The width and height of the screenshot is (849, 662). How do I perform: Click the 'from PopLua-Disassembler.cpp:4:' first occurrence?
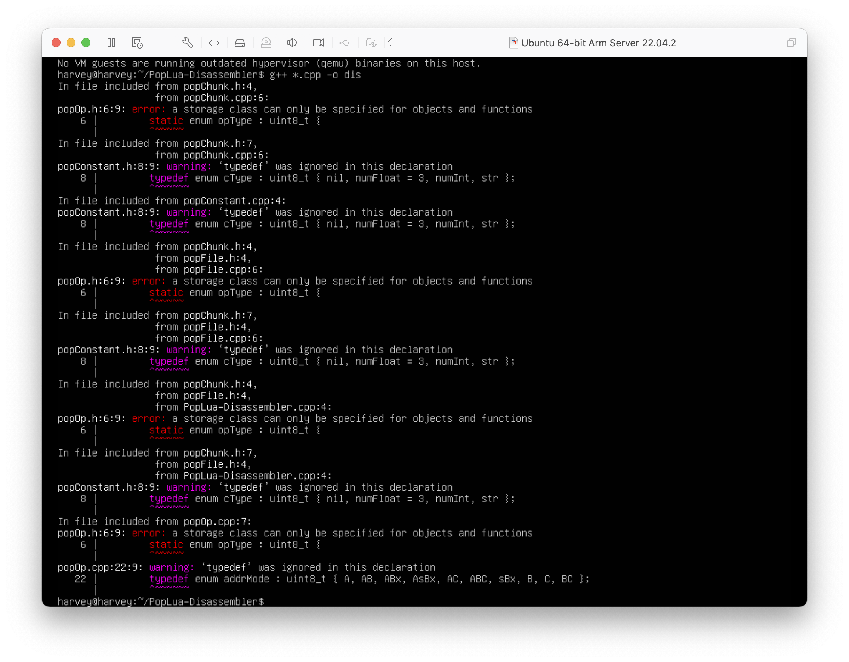click(x=243, y=407)
